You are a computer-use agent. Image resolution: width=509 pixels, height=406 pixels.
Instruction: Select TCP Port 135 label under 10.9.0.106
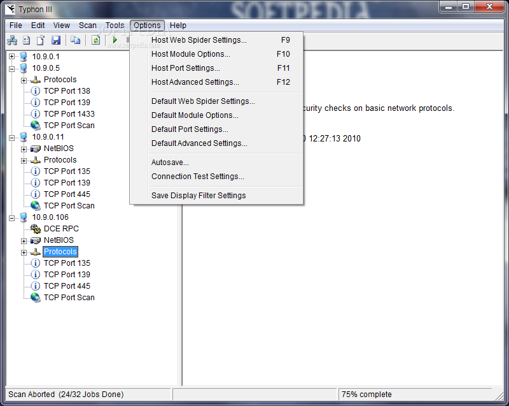point(67,263)
